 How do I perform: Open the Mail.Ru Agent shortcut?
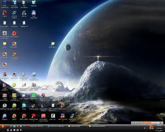[62, 105]
